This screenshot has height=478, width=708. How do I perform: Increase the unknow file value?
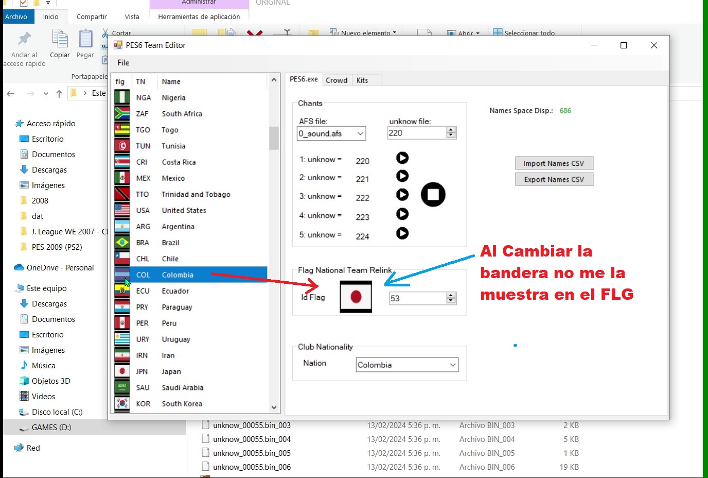pyautogui.click(x=451, y=130)
